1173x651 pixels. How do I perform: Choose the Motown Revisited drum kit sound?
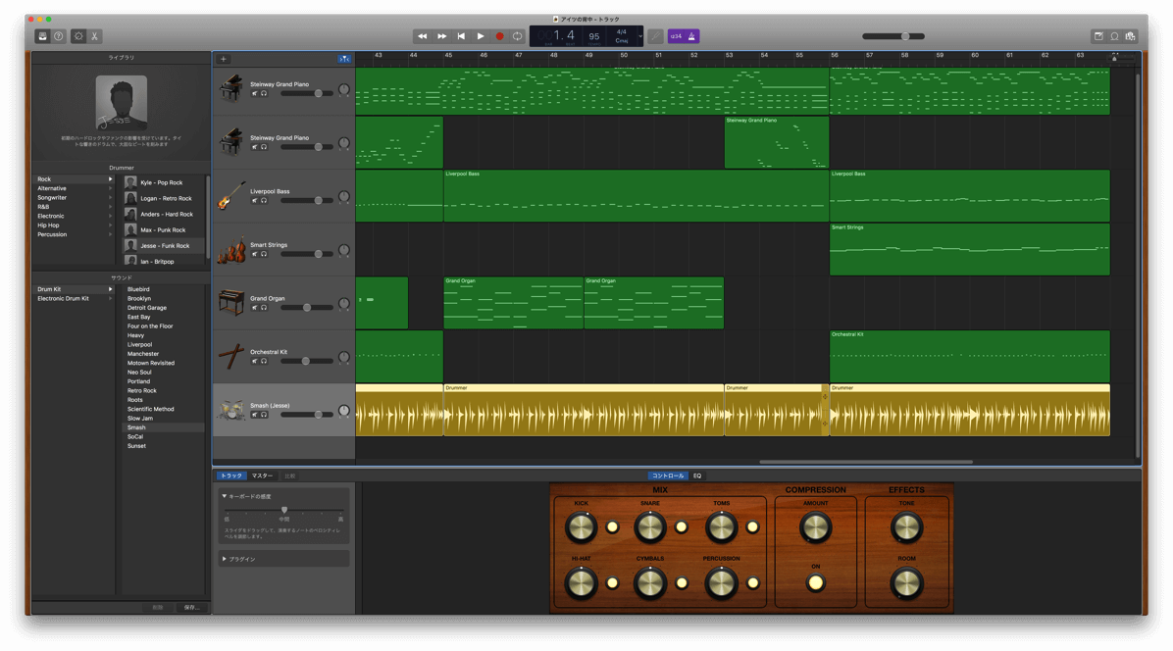(150, 363)
